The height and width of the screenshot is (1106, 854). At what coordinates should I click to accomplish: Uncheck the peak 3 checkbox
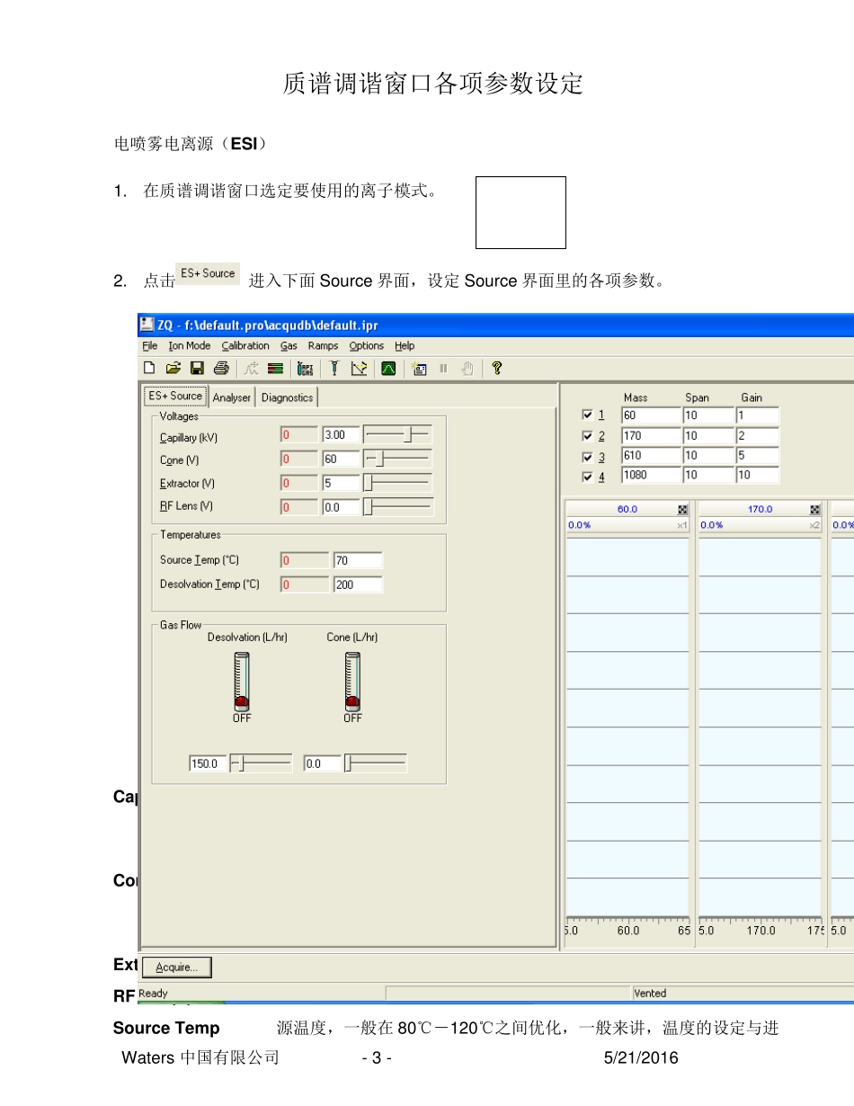pyautogui.click(x=587, y=456)
